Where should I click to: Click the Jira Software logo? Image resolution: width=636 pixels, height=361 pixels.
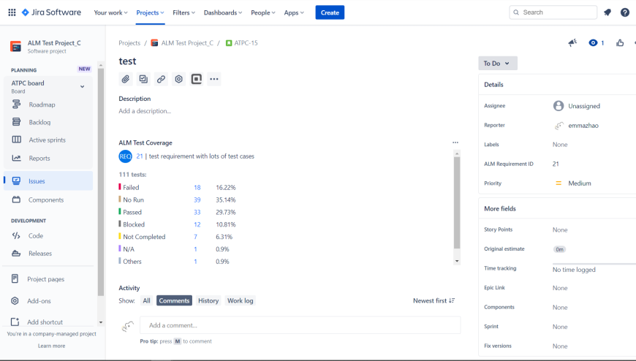click(51, 12)
